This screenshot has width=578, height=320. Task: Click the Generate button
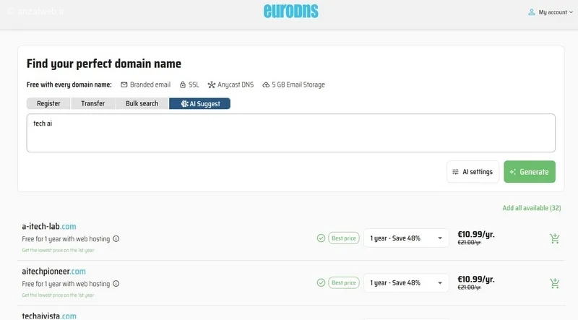pyautogui.click(x=530, y=172)
